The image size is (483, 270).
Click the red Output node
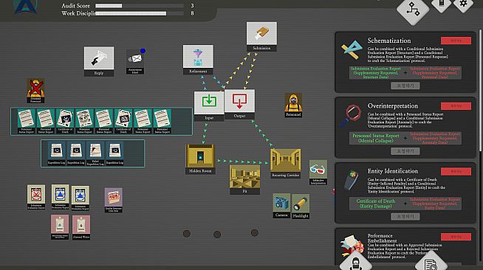tap(239, 104)
